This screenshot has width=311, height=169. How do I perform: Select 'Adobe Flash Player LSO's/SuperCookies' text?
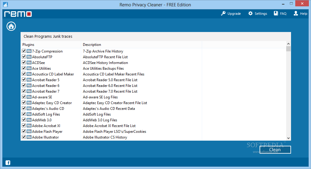(x=114, y=132)
